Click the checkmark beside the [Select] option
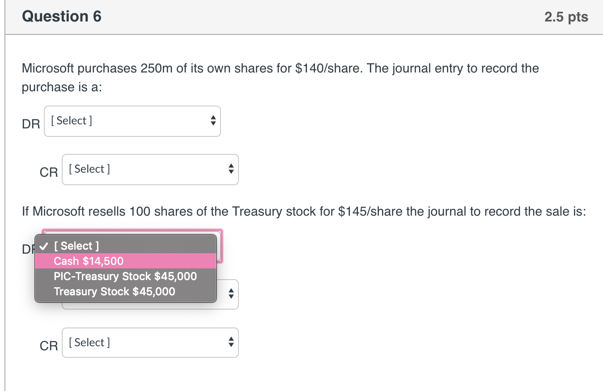 click(43, 246)
